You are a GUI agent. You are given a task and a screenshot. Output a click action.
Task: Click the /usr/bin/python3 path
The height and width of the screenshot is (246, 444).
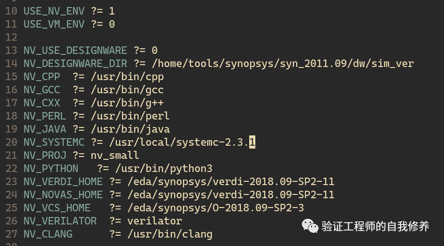164,169
